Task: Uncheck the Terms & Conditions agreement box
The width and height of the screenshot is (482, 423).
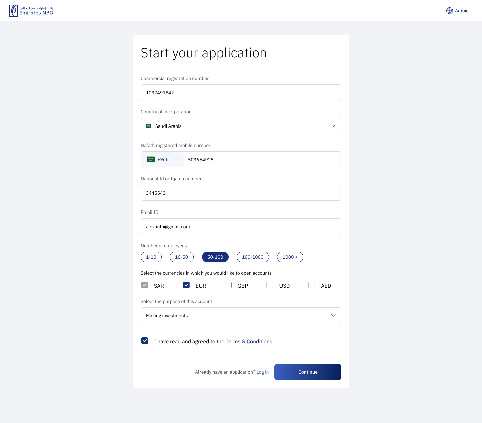Action: pos(145,341)
